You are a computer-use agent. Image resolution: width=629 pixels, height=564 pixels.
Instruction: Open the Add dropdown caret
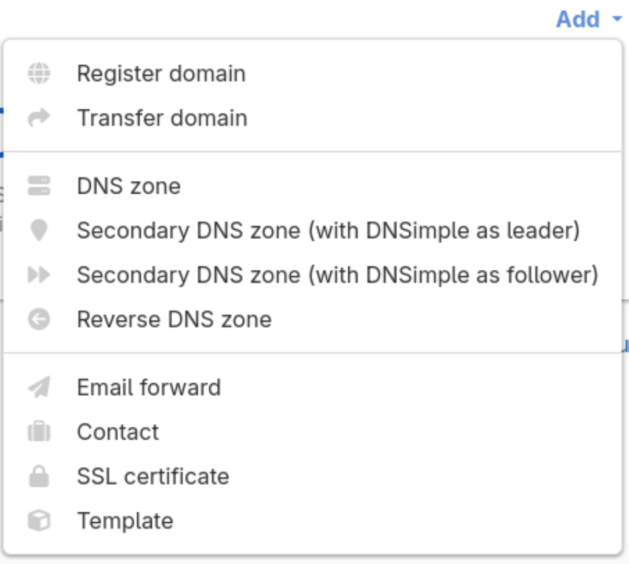tap(618, 19)
